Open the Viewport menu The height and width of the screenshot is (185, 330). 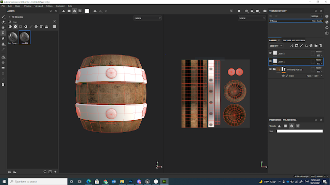[x=39, y=6]
